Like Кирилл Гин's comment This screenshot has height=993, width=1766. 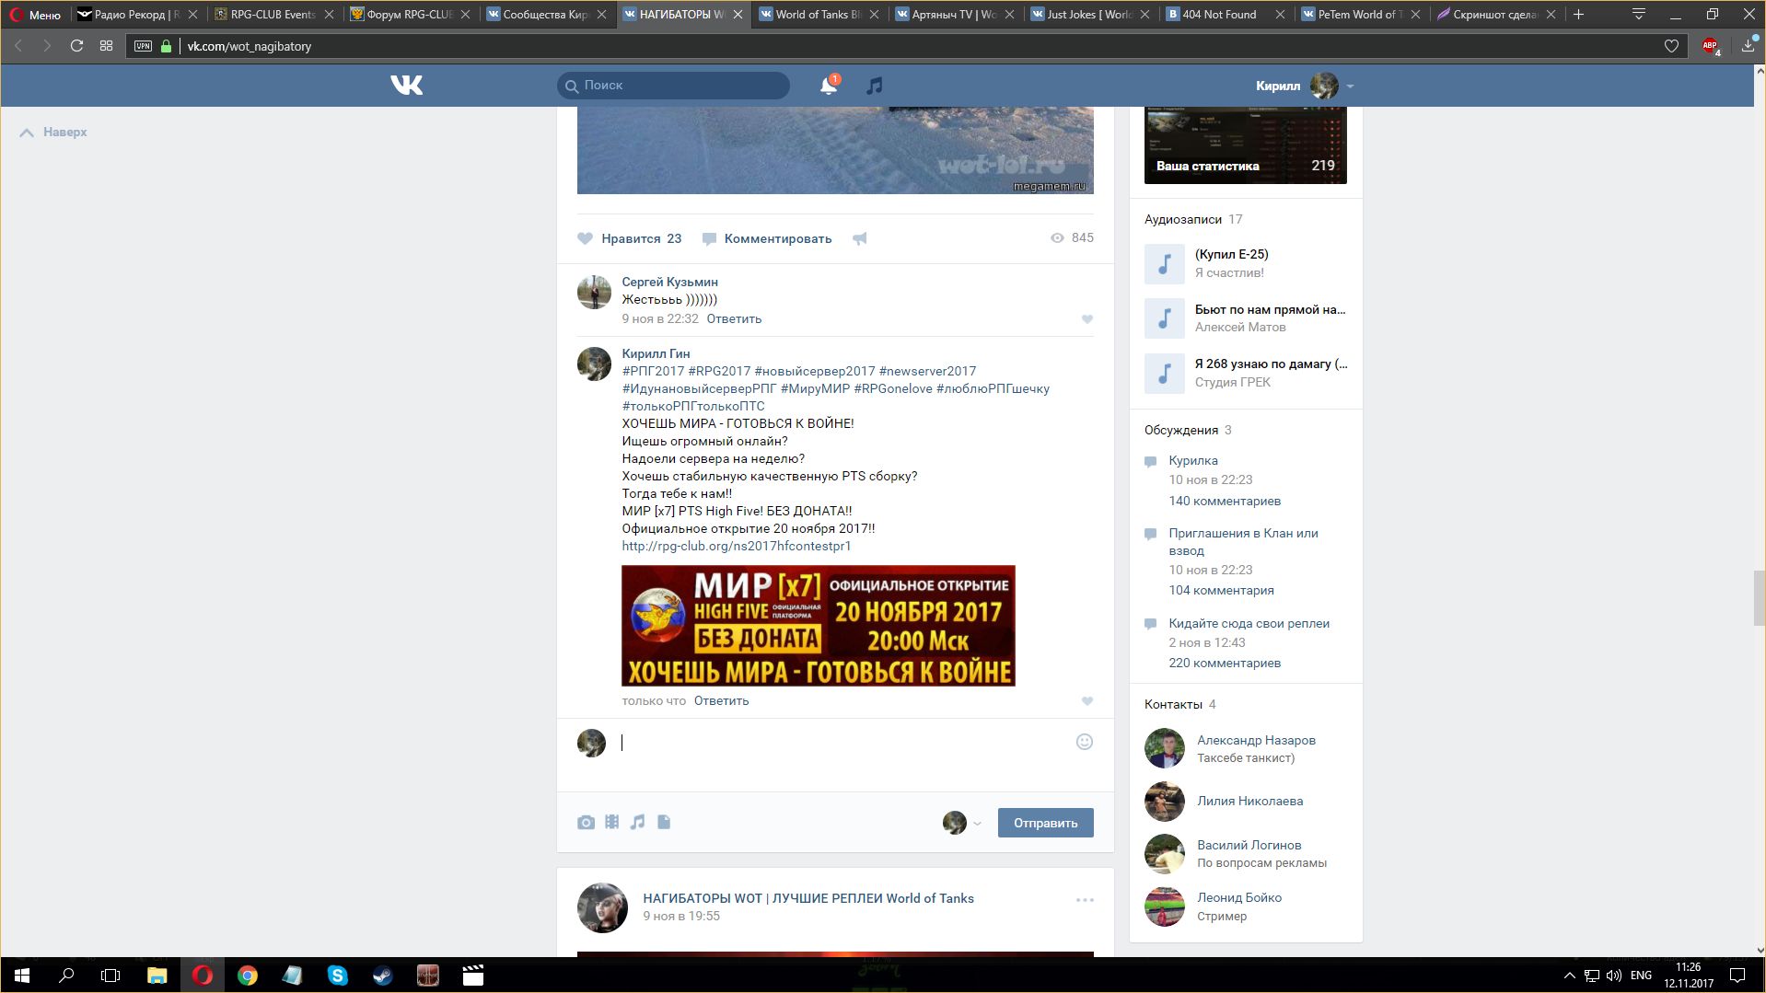(1087, 701)
